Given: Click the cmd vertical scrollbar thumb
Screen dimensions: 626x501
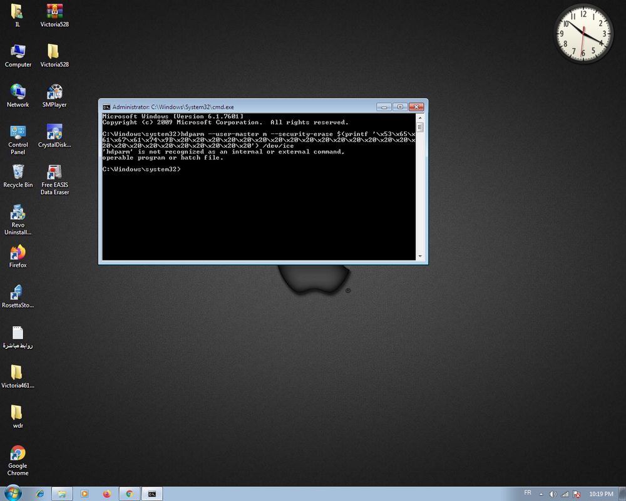Looking at the screenshot, I should point(420,127).
